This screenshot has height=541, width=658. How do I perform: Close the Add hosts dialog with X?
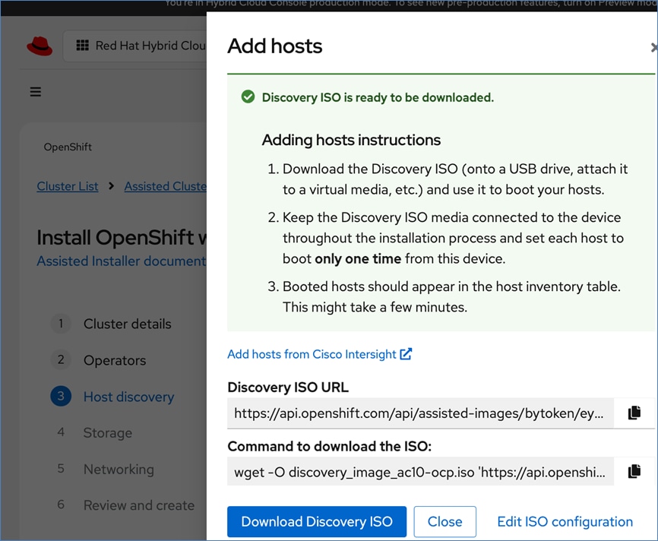653,47
